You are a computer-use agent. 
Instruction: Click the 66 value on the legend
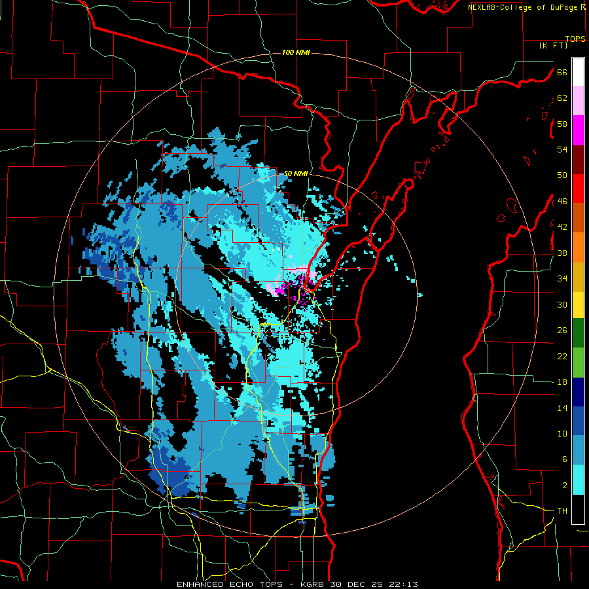[562, 72]
